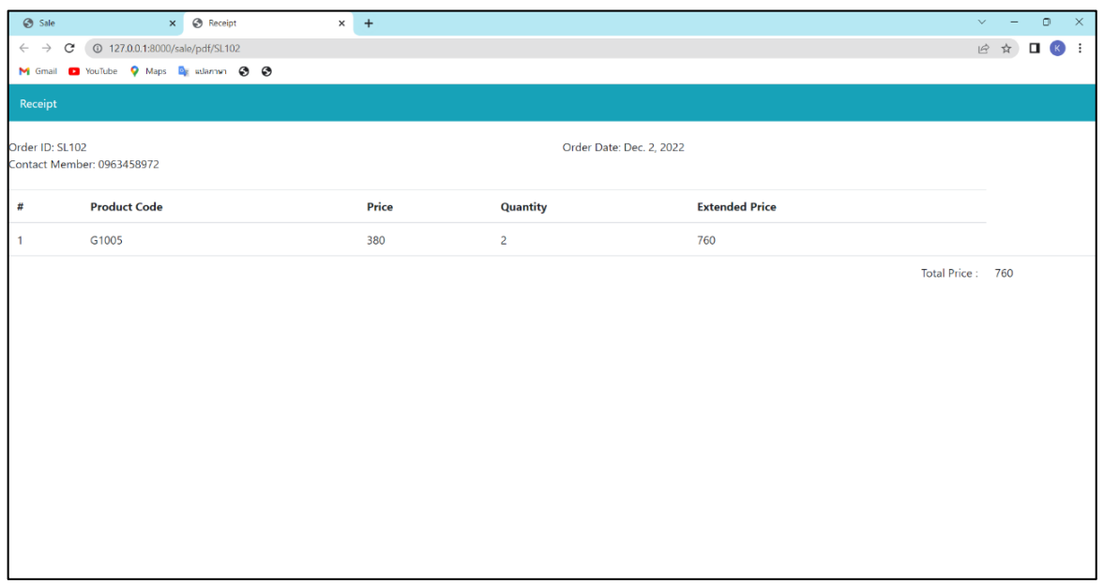This screenshot has width=1104, height=584.
Task: View site information for 127.0.0.1
Action: click(96, 47)
